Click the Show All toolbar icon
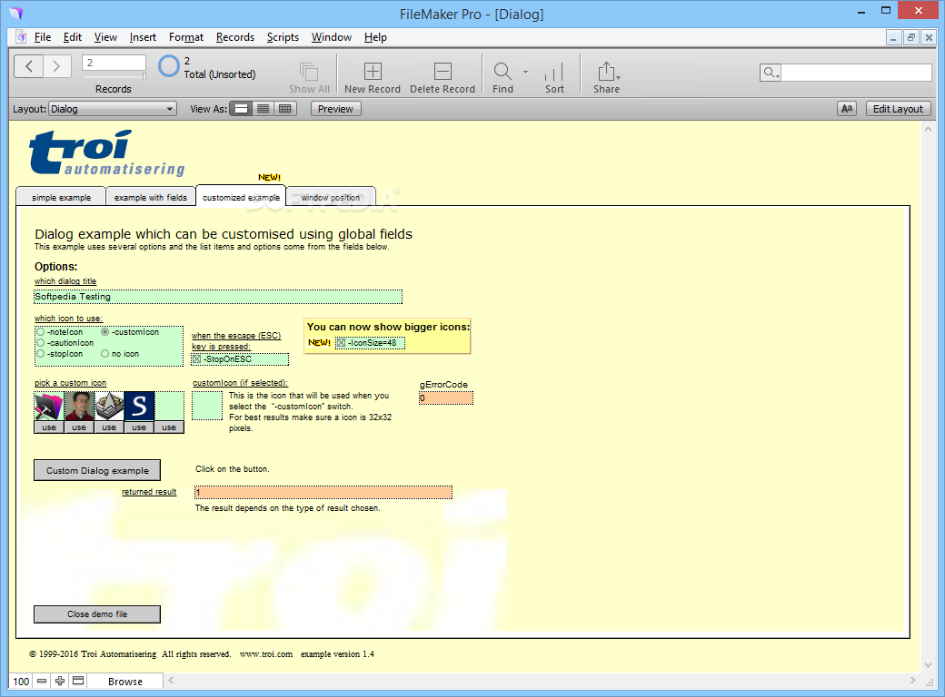This screenshot has width=945, height=697. pyautogui.click(x=309, y=72)
